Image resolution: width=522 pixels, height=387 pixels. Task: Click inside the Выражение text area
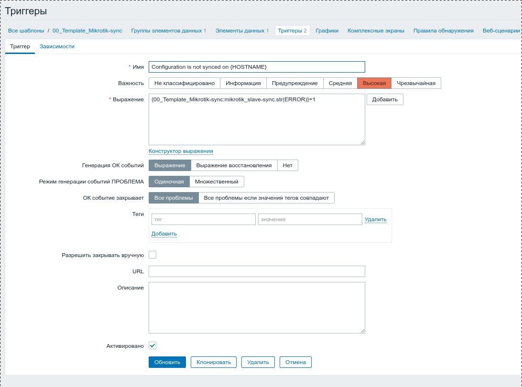click(x=257, y=119)
